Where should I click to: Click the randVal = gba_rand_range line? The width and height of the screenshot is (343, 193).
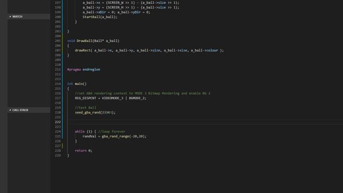point(114,136)
